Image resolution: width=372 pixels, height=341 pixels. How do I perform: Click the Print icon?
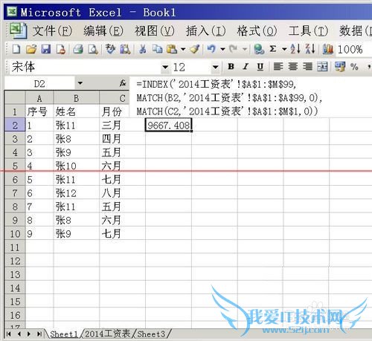click(78, 49)
